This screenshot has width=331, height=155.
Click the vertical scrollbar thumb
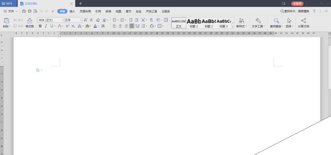point(330,67)
